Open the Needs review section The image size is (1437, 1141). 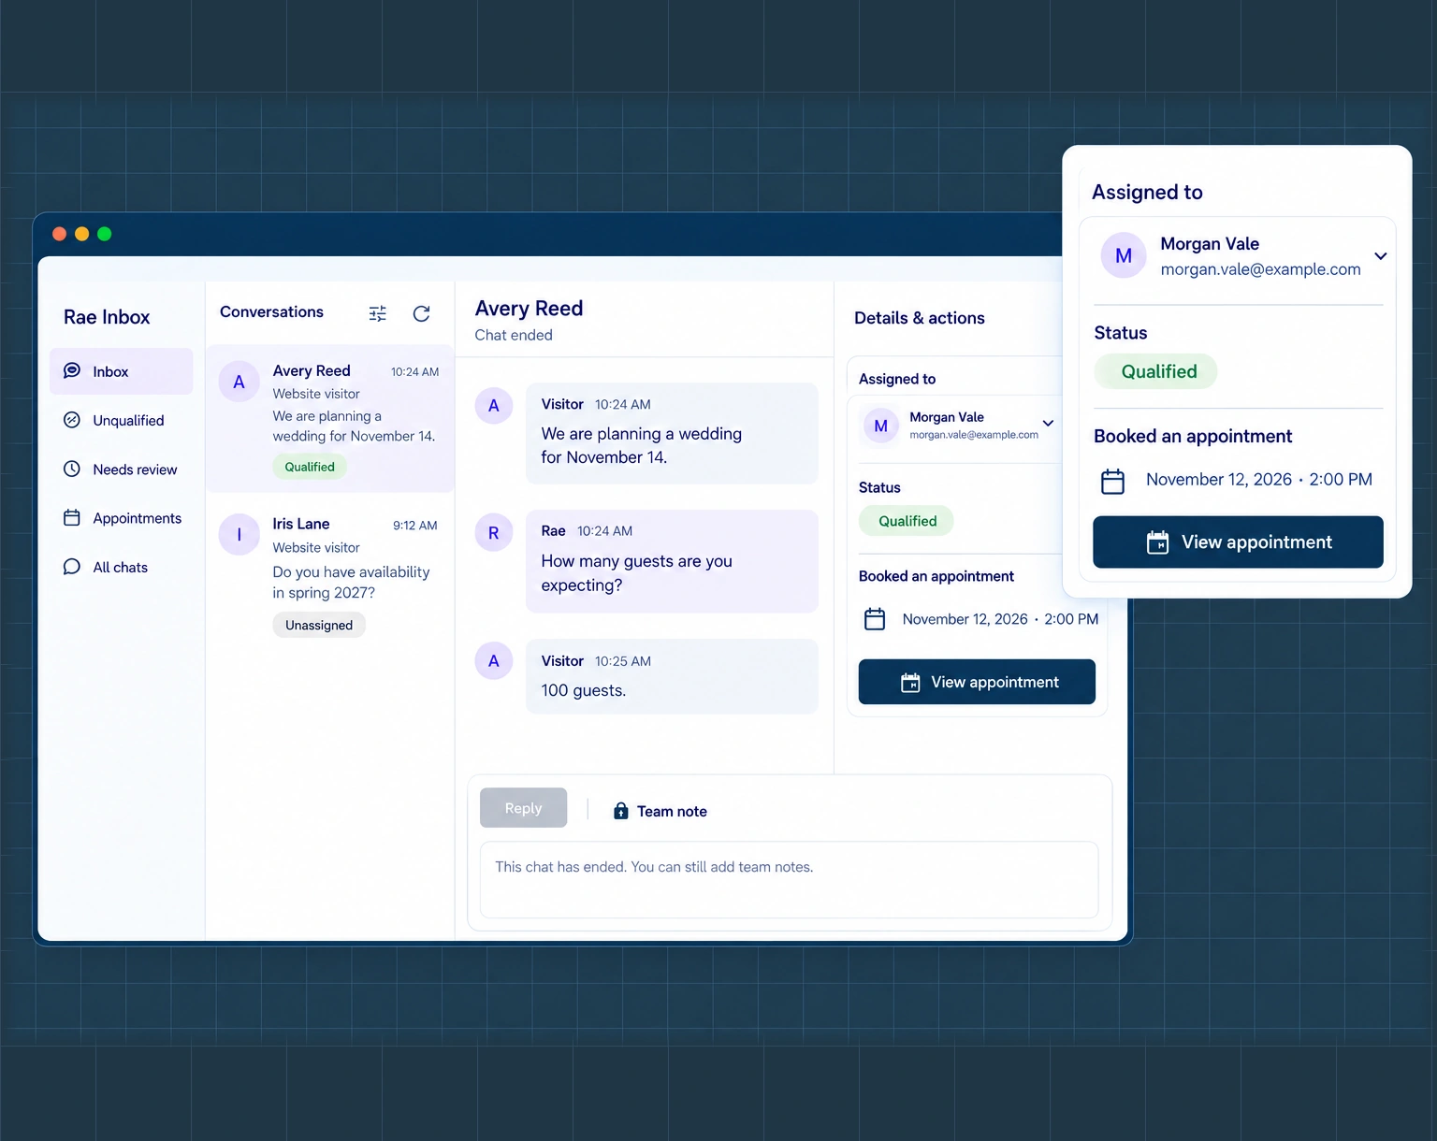(122, 469)
